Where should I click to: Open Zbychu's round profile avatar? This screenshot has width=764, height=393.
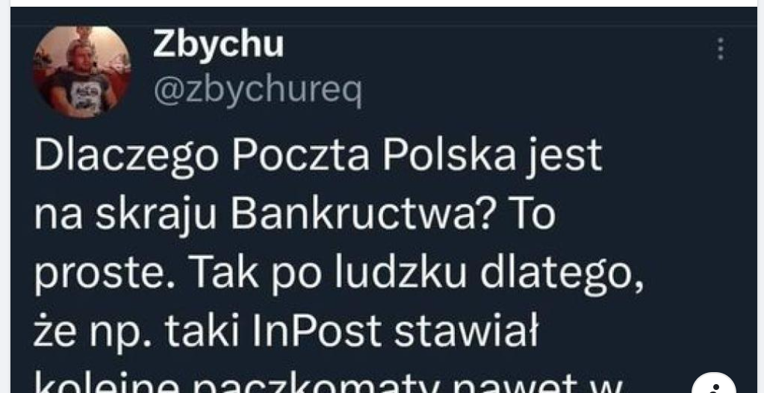82,72
